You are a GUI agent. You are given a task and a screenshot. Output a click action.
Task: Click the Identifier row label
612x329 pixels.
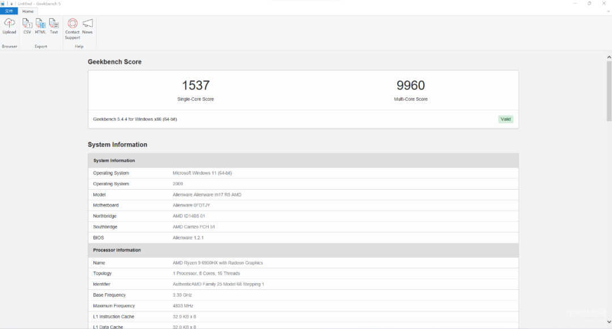point(101,284)
